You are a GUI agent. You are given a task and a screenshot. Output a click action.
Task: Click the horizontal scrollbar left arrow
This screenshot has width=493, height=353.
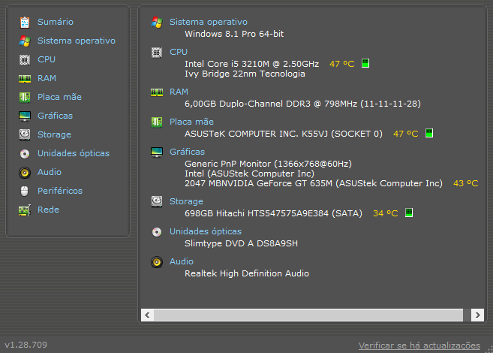(147, 315)
